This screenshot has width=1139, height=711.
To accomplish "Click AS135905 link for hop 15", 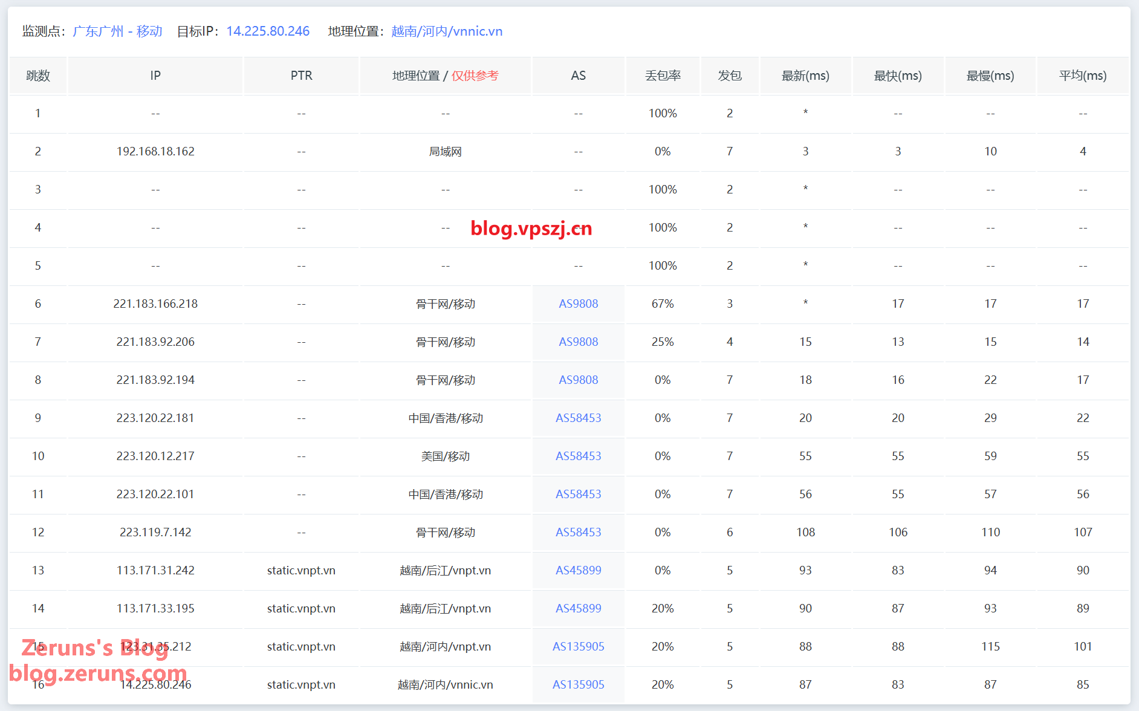I will coord(578,647).
